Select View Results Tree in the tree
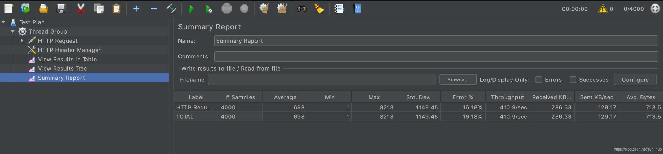 click(62, 69)
